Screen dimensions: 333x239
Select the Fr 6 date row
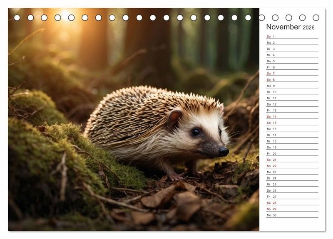tap(292, 67)
